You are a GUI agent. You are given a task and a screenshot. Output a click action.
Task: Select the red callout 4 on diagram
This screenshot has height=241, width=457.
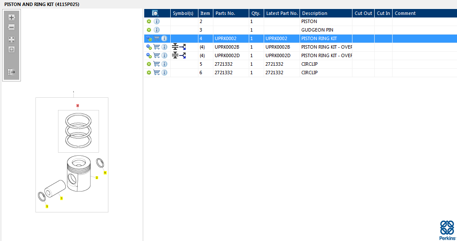click(x=78, y=105)
